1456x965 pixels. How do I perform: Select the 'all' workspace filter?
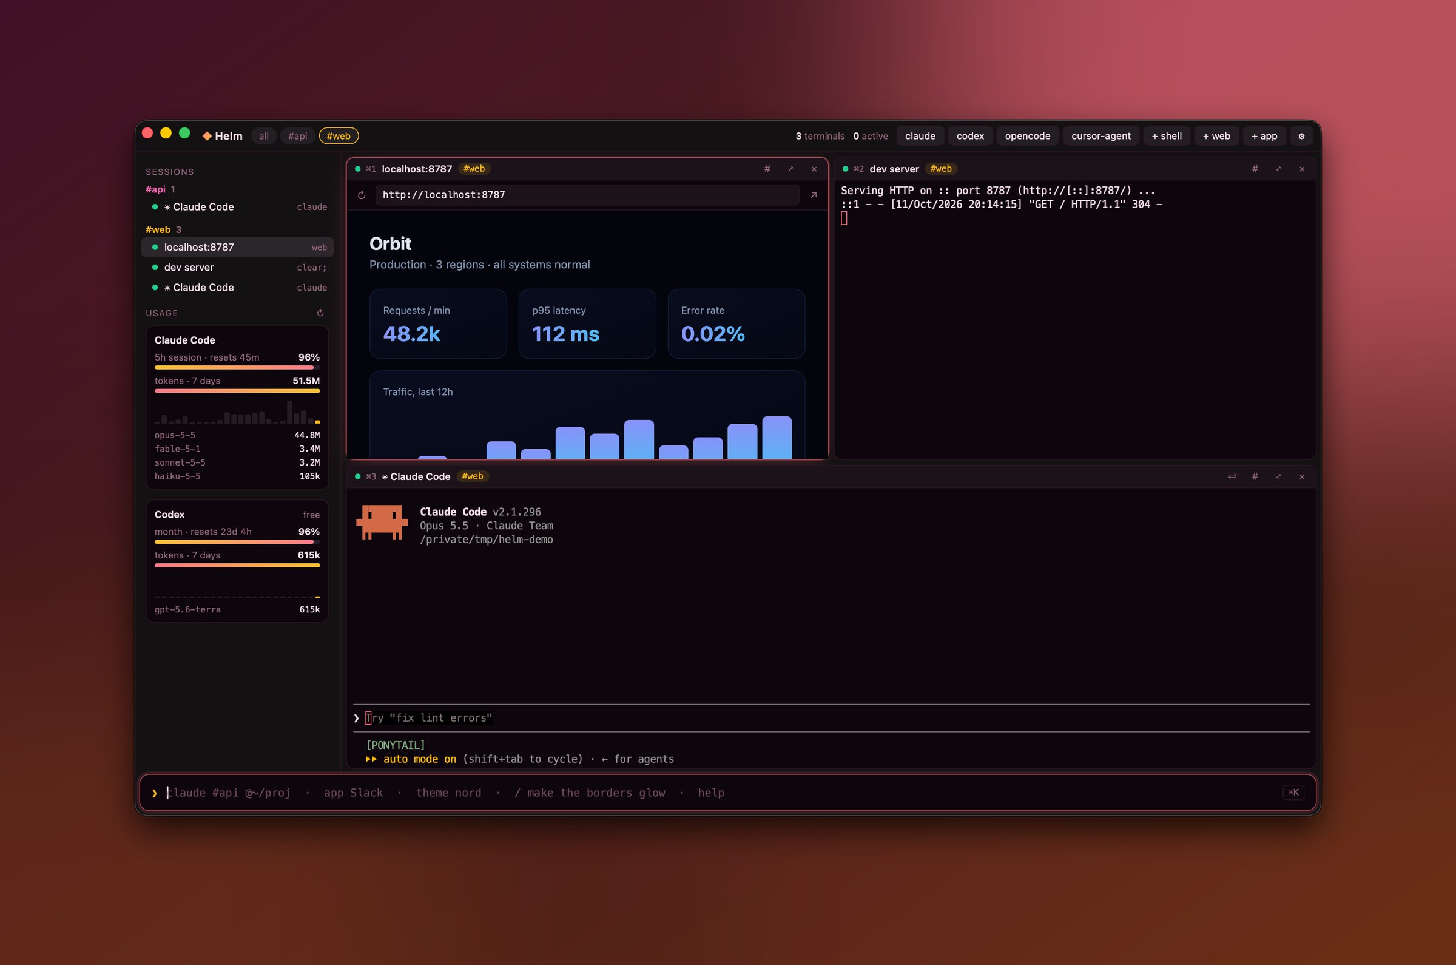(x=264, y=136)
